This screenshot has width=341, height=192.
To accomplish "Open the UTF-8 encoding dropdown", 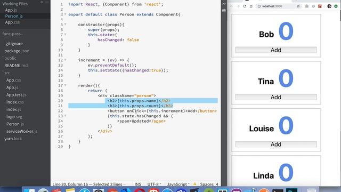I will (x=154, y=184).
